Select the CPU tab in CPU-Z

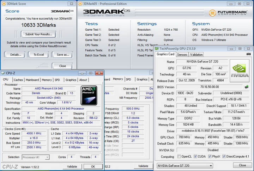coord(6,80)
